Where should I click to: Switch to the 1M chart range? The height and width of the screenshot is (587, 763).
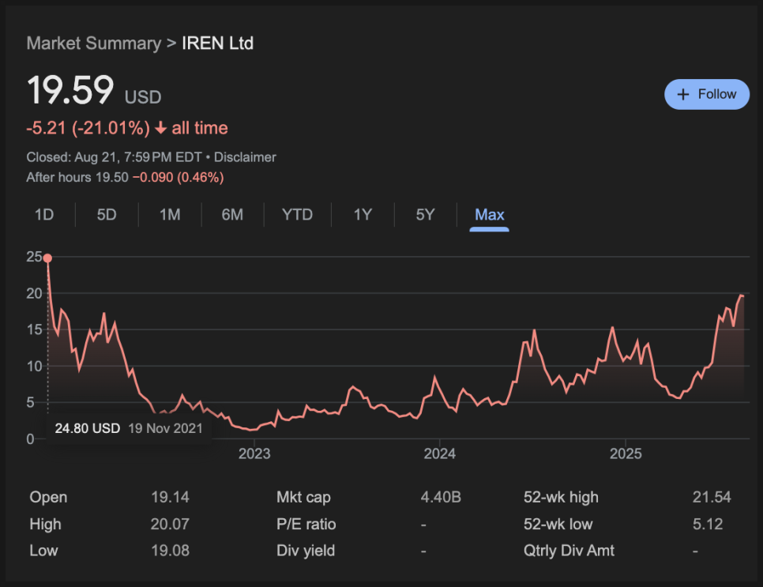pos(170,215)
